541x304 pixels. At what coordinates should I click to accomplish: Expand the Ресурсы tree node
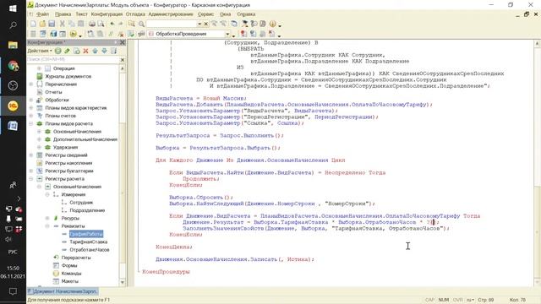(x=47, y=218)
